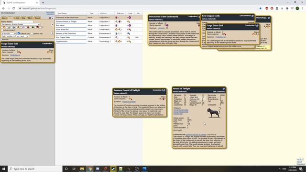Sort table by Path req column

point(120,13)
